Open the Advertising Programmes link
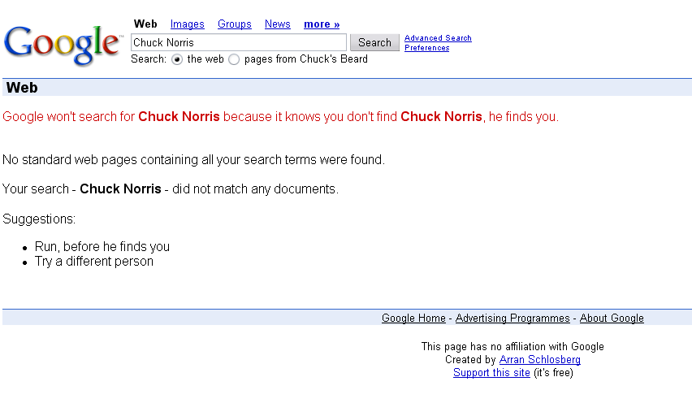The image size is (692, 416). coord(513,318)
